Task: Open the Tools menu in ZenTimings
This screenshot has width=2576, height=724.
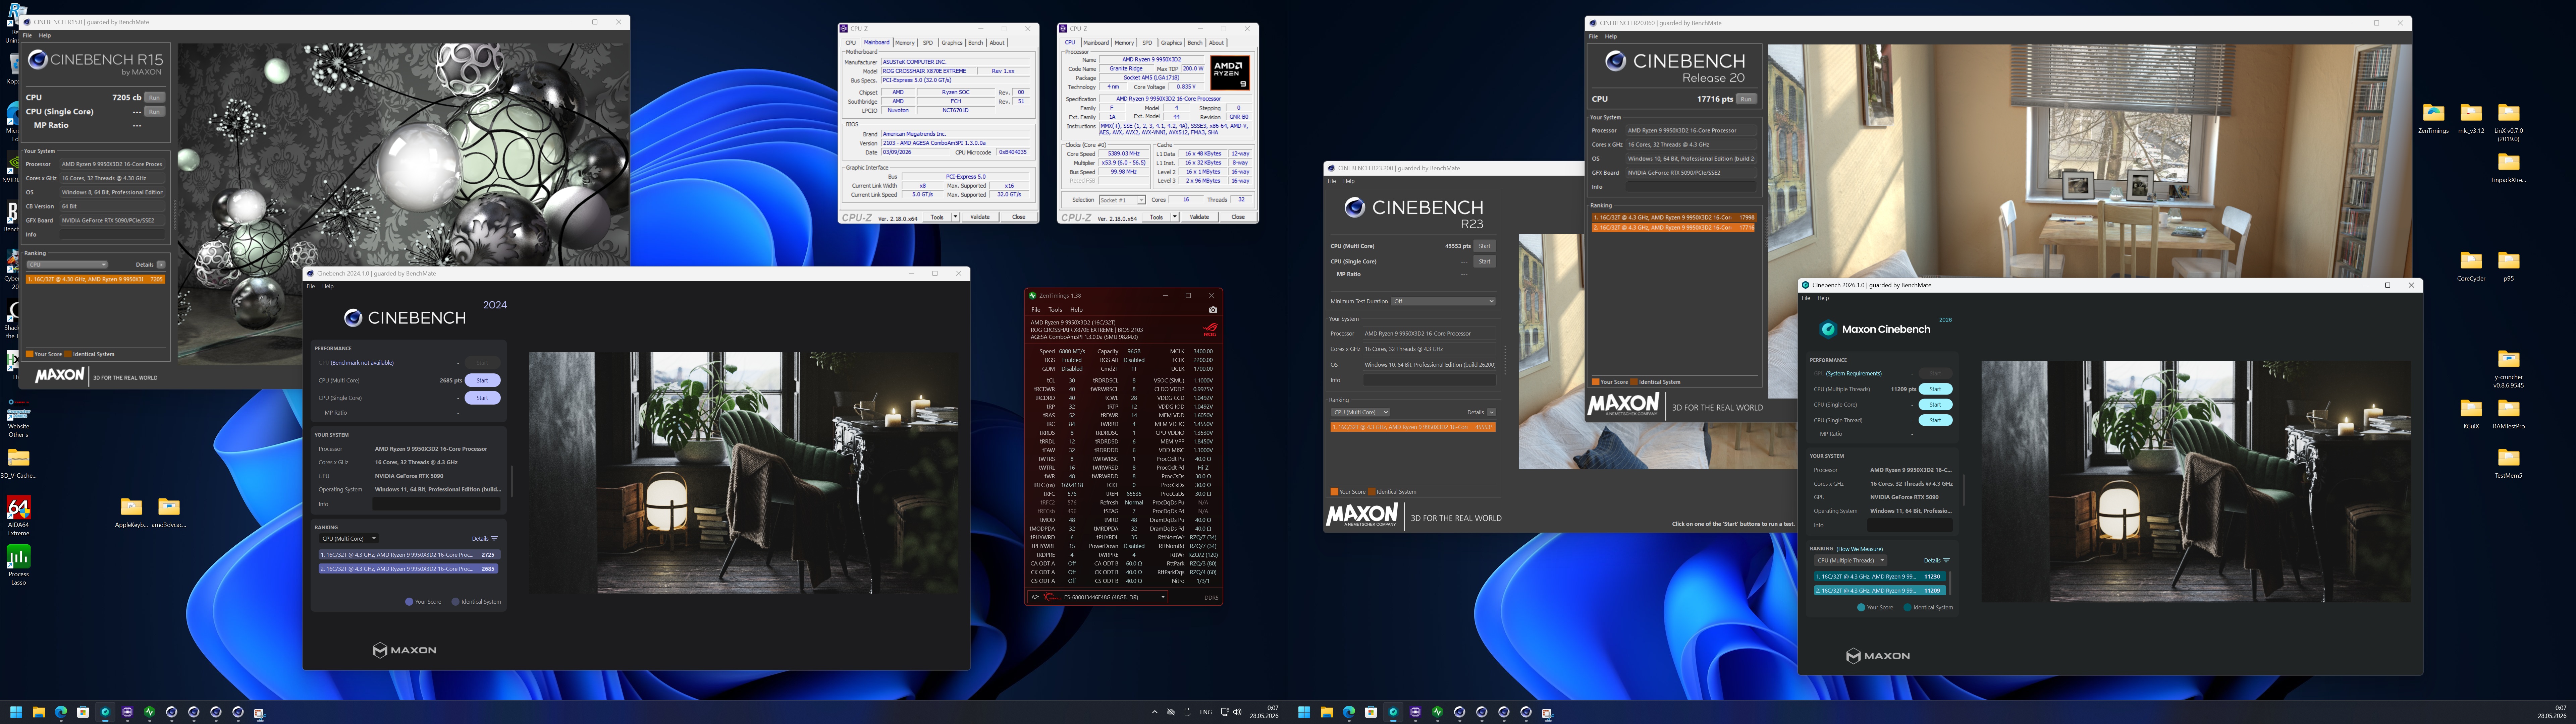Action: tap(1055, 310)
